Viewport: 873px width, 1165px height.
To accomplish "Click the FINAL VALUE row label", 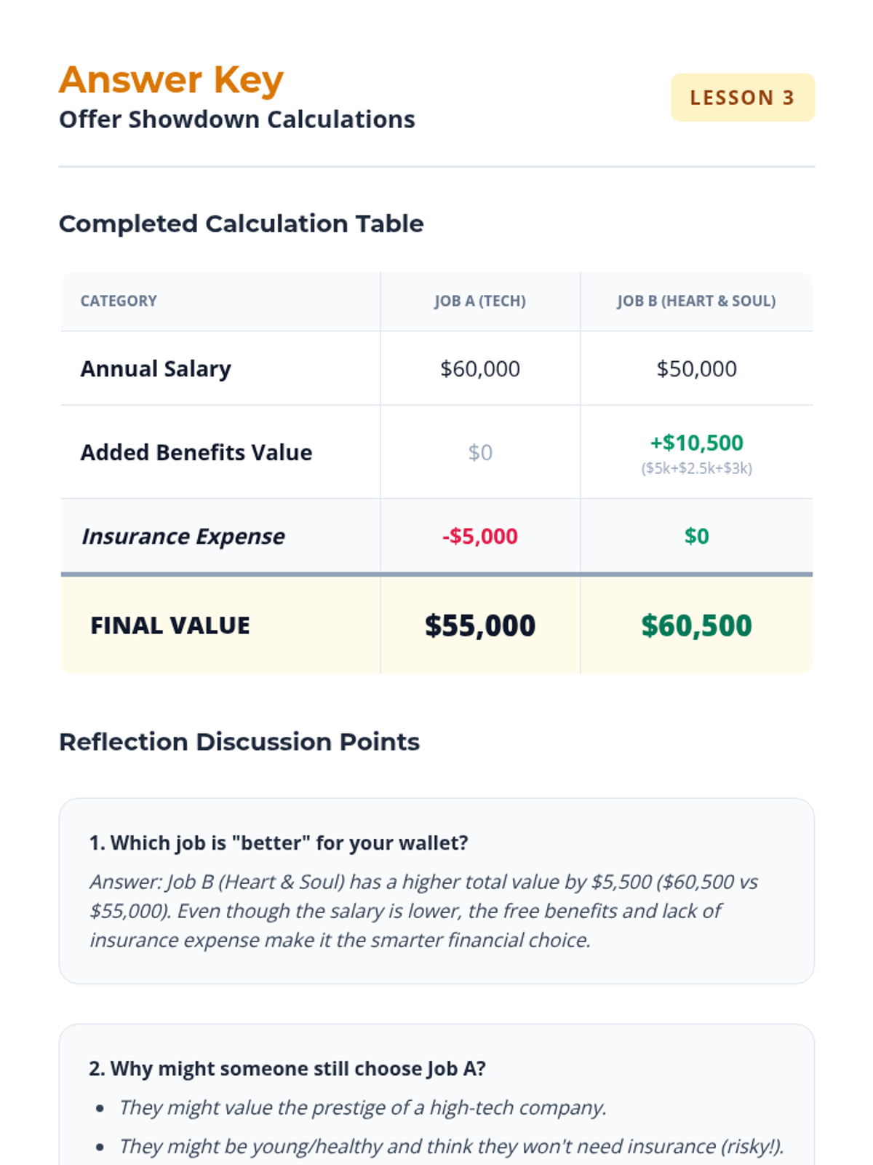I will point(170,625).
